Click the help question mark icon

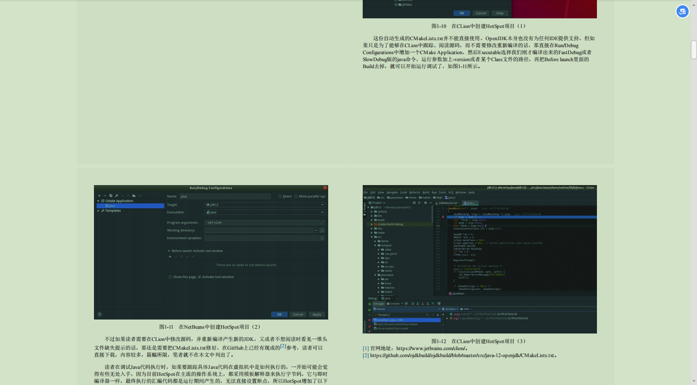[99, 314]
